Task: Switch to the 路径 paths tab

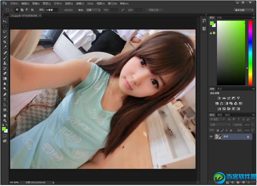Action: pyautogui.click(x=227, y=115)
